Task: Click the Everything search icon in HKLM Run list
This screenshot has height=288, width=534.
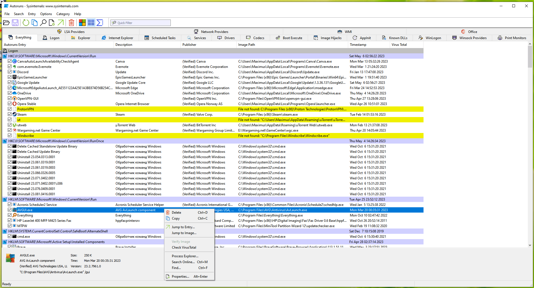Action: pyautogui.click(x=15, y=215)
